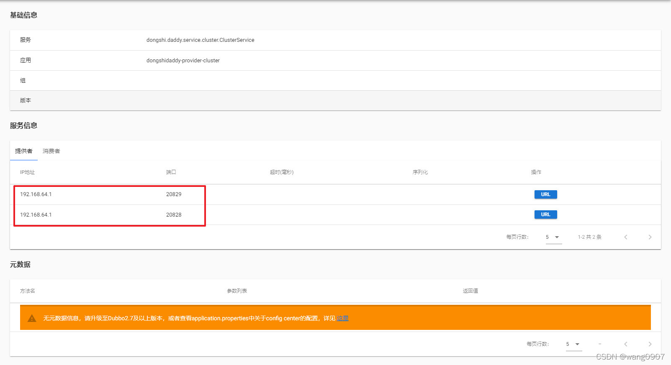Go to previous page of provider table
671x365 pixels.
click(626, 237)
